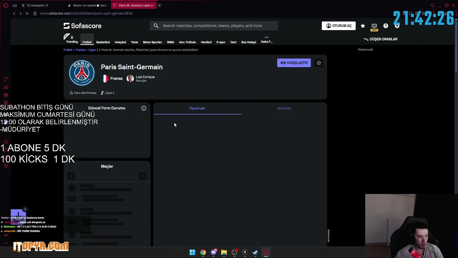Viewport: 458px width, 258px height.
Task: Close the small popup above chat overlay
Action: coord(25,209)
